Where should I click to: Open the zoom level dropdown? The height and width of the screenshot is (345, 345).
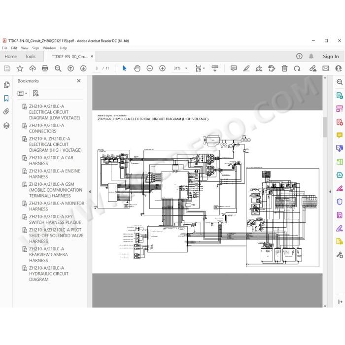tap(186, 69)
